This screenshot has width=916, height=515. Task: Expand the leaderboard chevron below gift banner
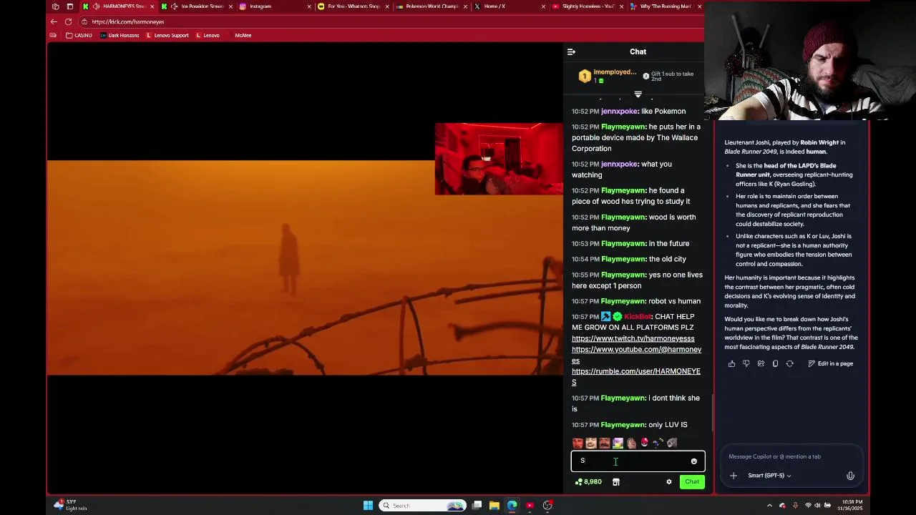[638, 94]
